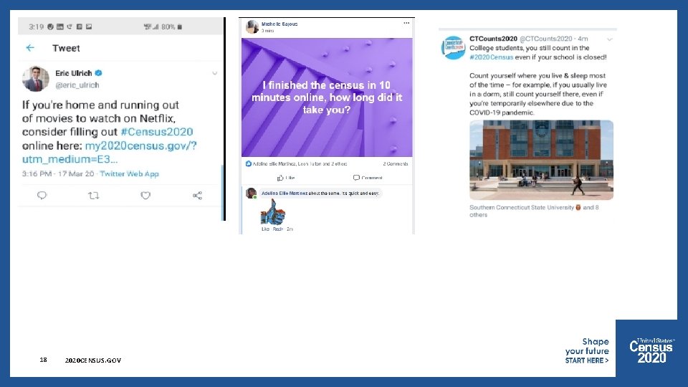Expand the chevron menu on Eric Ulrich's tweet
688x387 pixels.
[x=214, y=73]
